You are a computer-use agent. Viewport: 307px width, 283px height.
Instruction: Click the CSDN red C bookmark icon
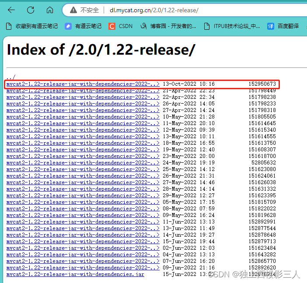[112, 26]
